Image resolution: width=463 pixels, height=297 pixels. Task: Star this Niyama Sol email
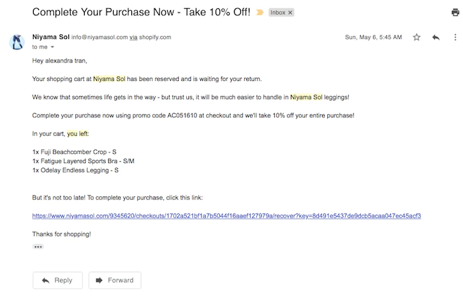click(x=416, y=38)
